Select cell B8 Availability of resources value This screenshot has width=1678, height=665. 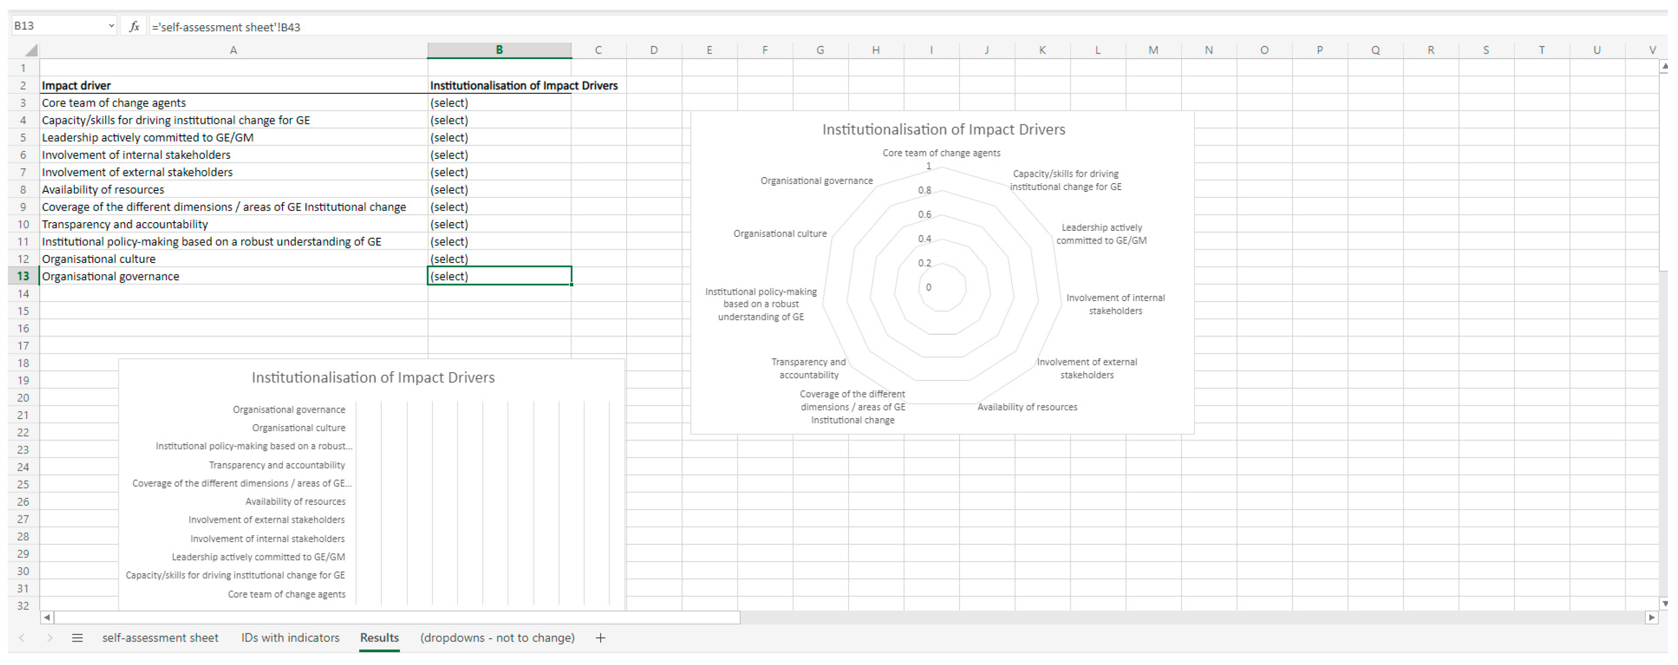click(x=499, y=190)
